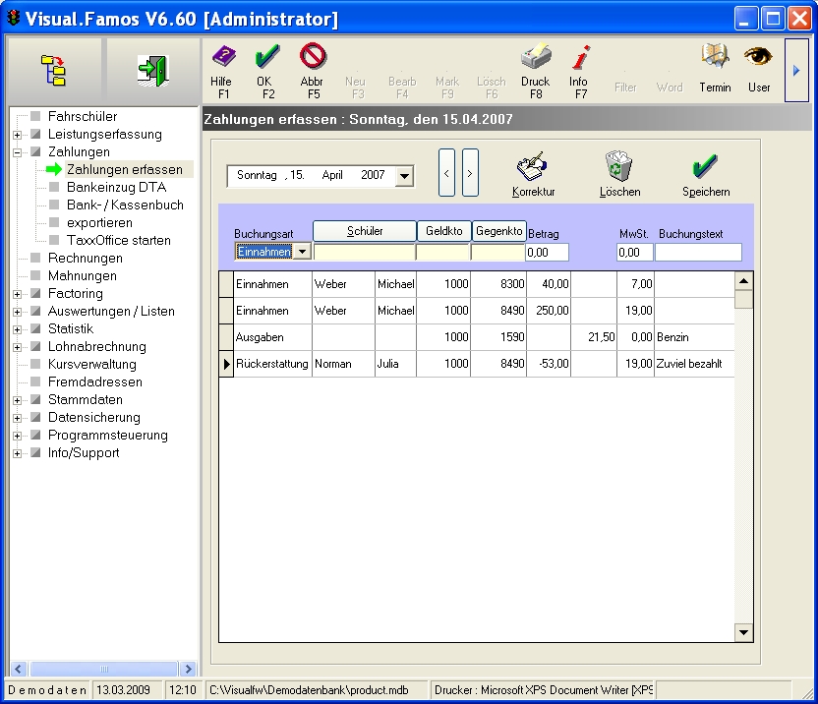Click the Buchungstext input field

pyautogui.click(x=698, y=253)
